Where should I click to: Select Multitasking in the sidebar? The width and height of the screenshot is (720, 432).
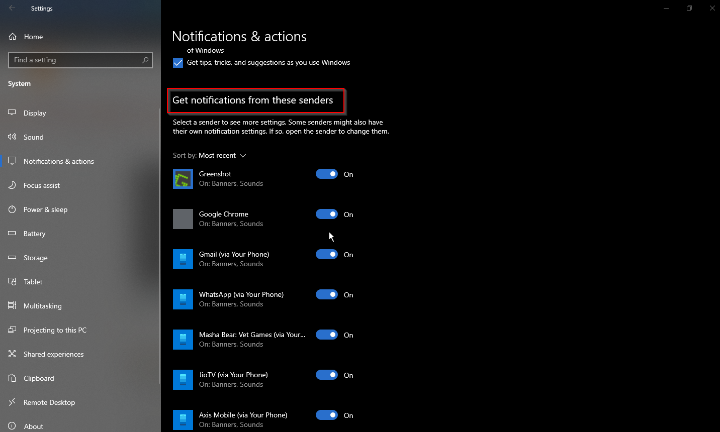click(x=80, y=306)
